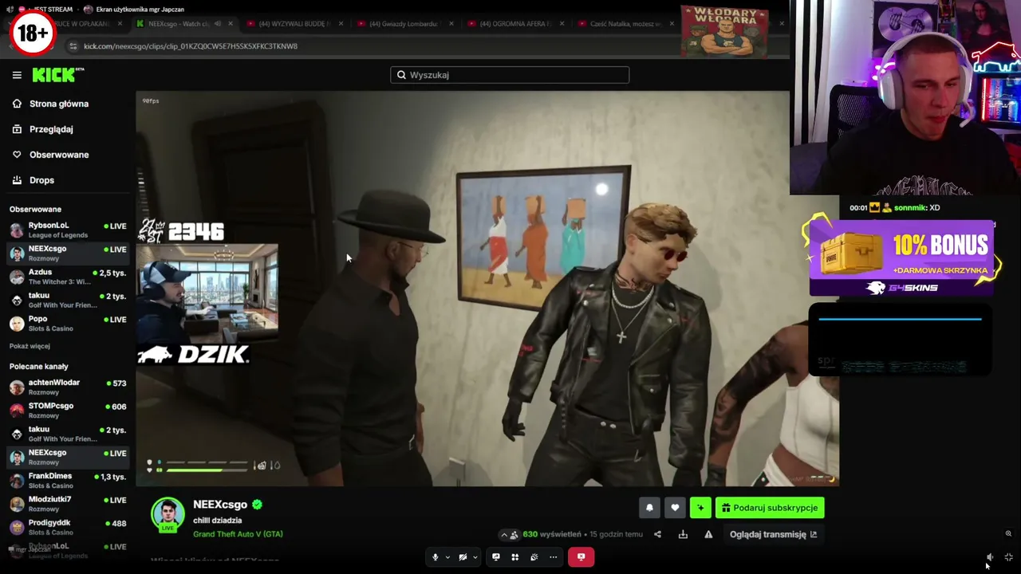Open site info icon in address bar

point(73,46)
